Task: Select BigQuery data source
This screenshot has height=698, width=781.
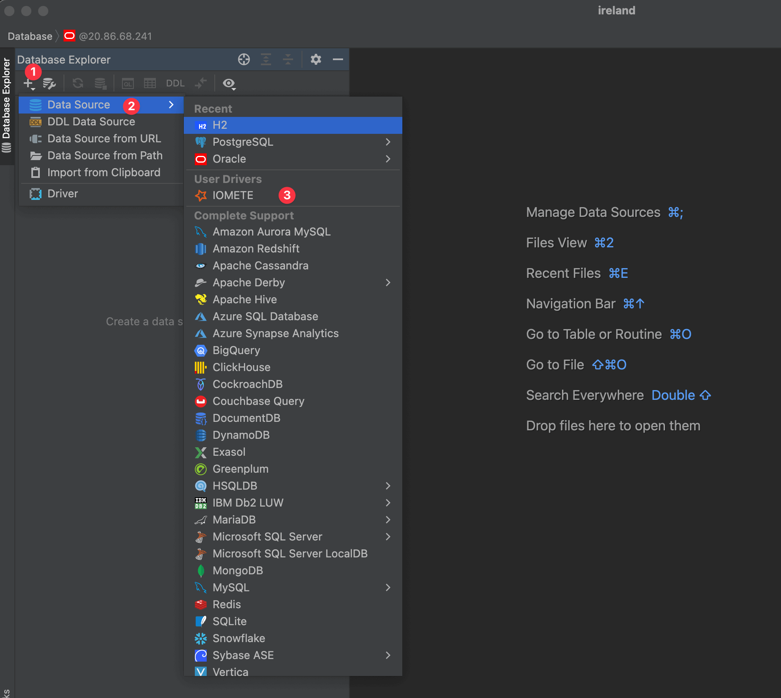Action: [293, 350]
